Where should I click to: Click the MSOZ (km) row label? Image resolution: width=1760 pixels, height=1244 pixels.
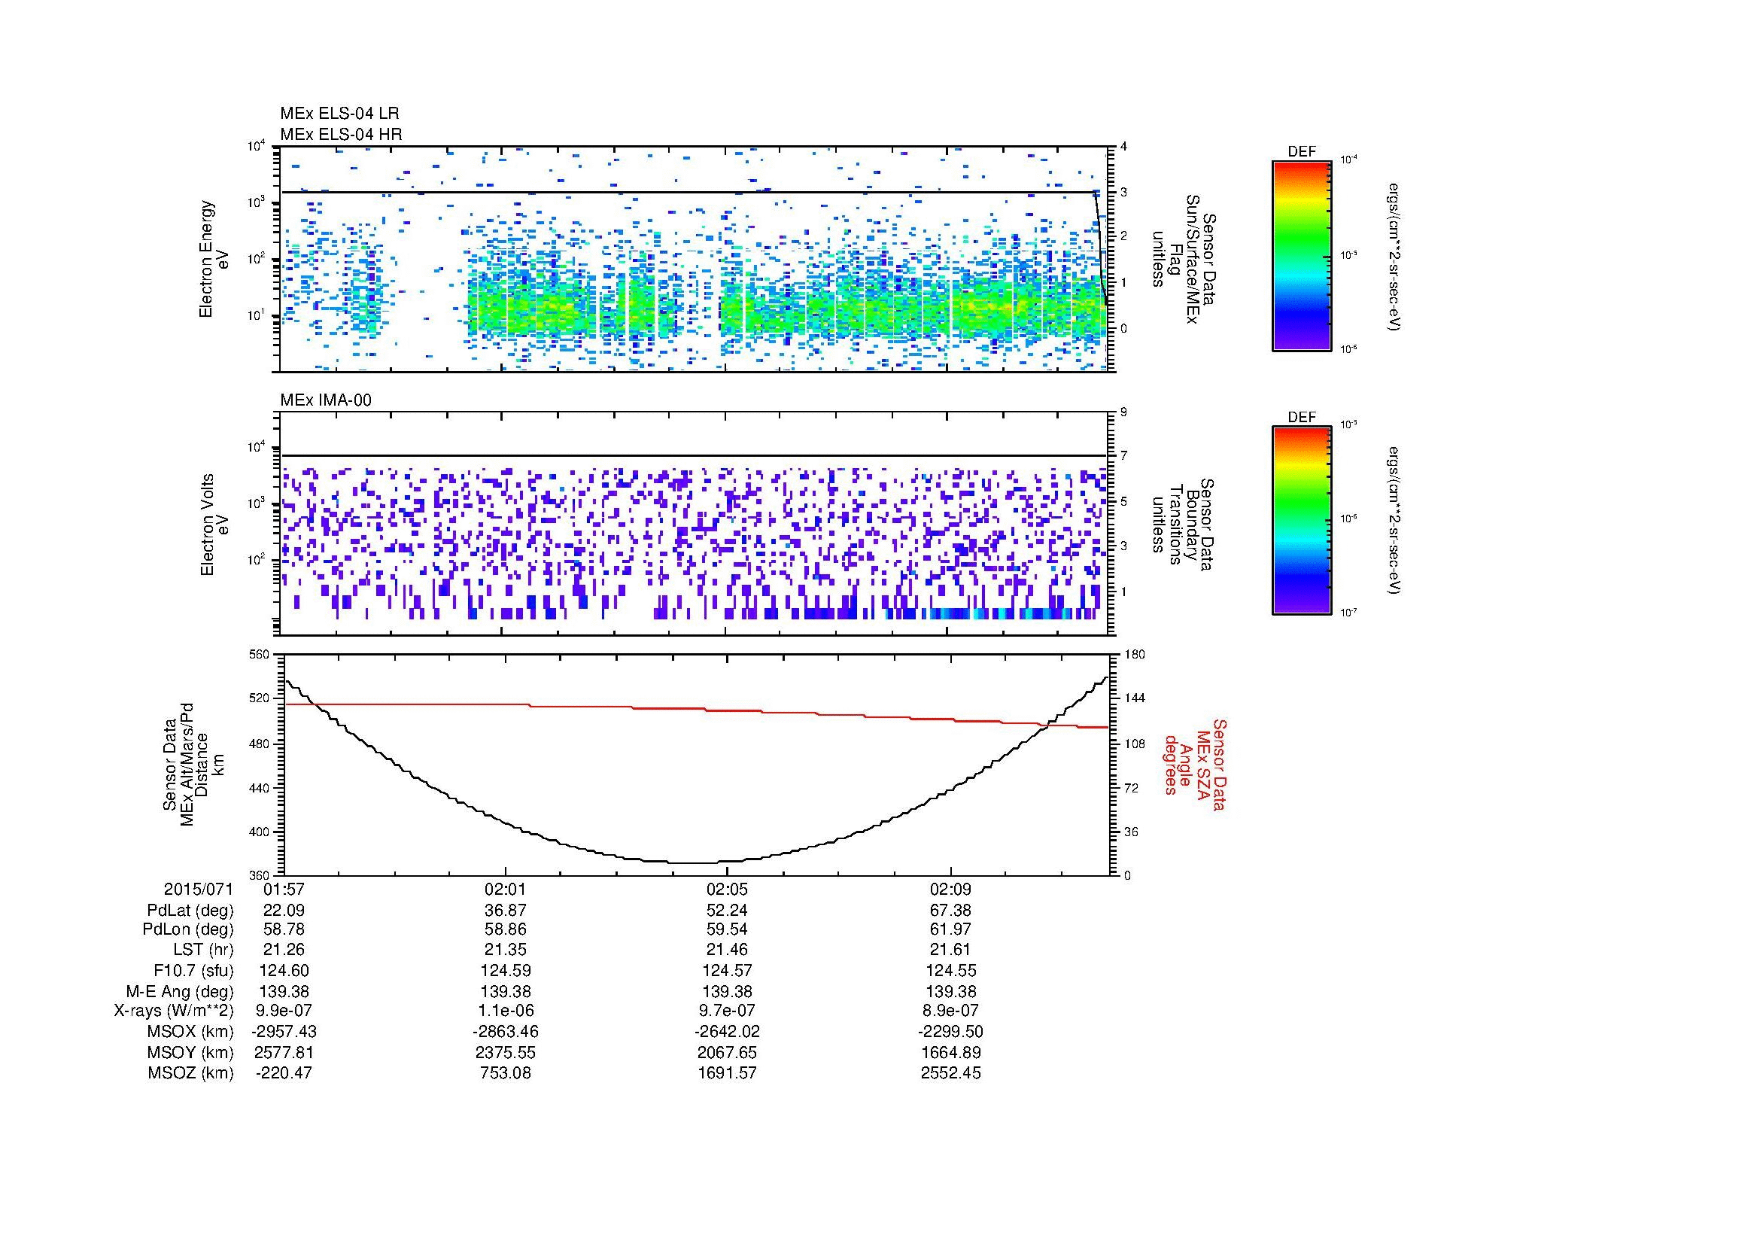click(191, 1073)
